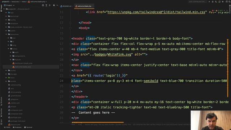Click the dashboard.blade.php file icon
The width and height of the screenshot is (231, 130).
click(13, 63)
